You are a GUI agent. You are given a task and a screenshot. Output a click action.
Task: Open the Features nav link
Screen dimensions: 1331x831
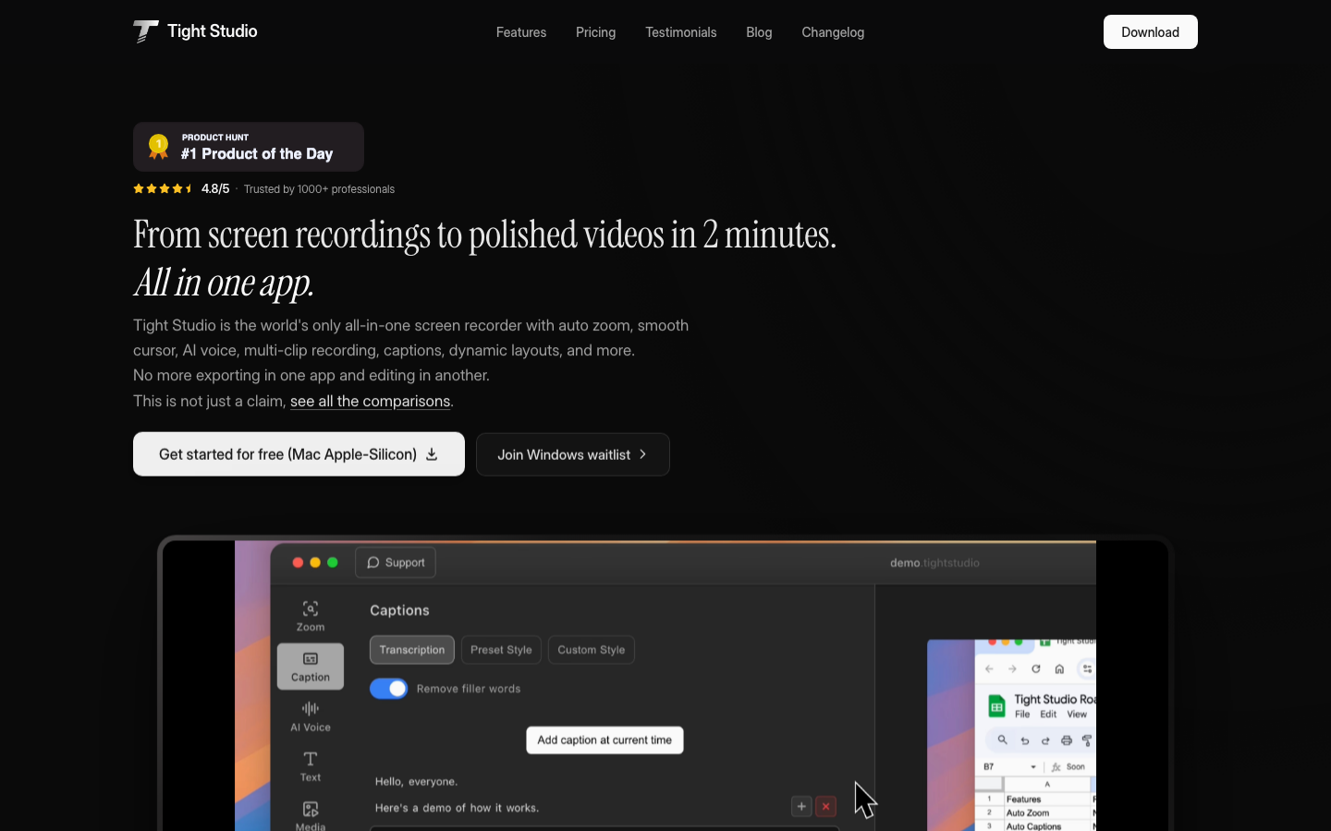(521, 32)
